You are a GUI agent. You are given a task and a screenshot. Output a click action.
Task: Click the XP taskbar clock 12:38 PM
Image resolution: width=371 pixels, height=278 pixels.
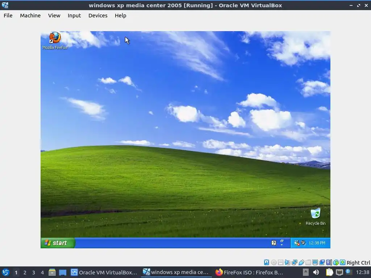tap(317, 243)
